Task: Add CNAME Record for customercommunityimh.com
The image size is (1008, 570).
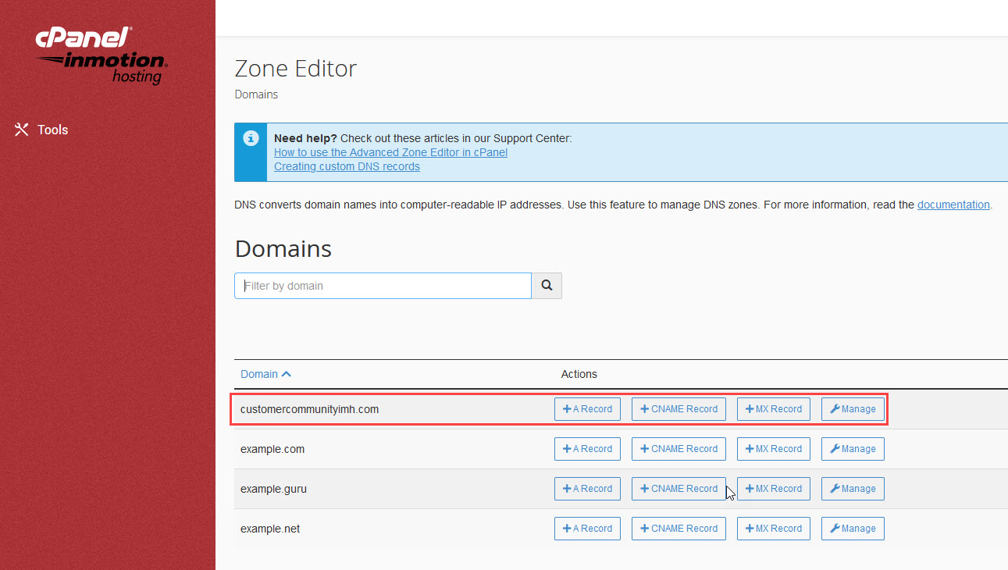Action: tap(679, 409)
